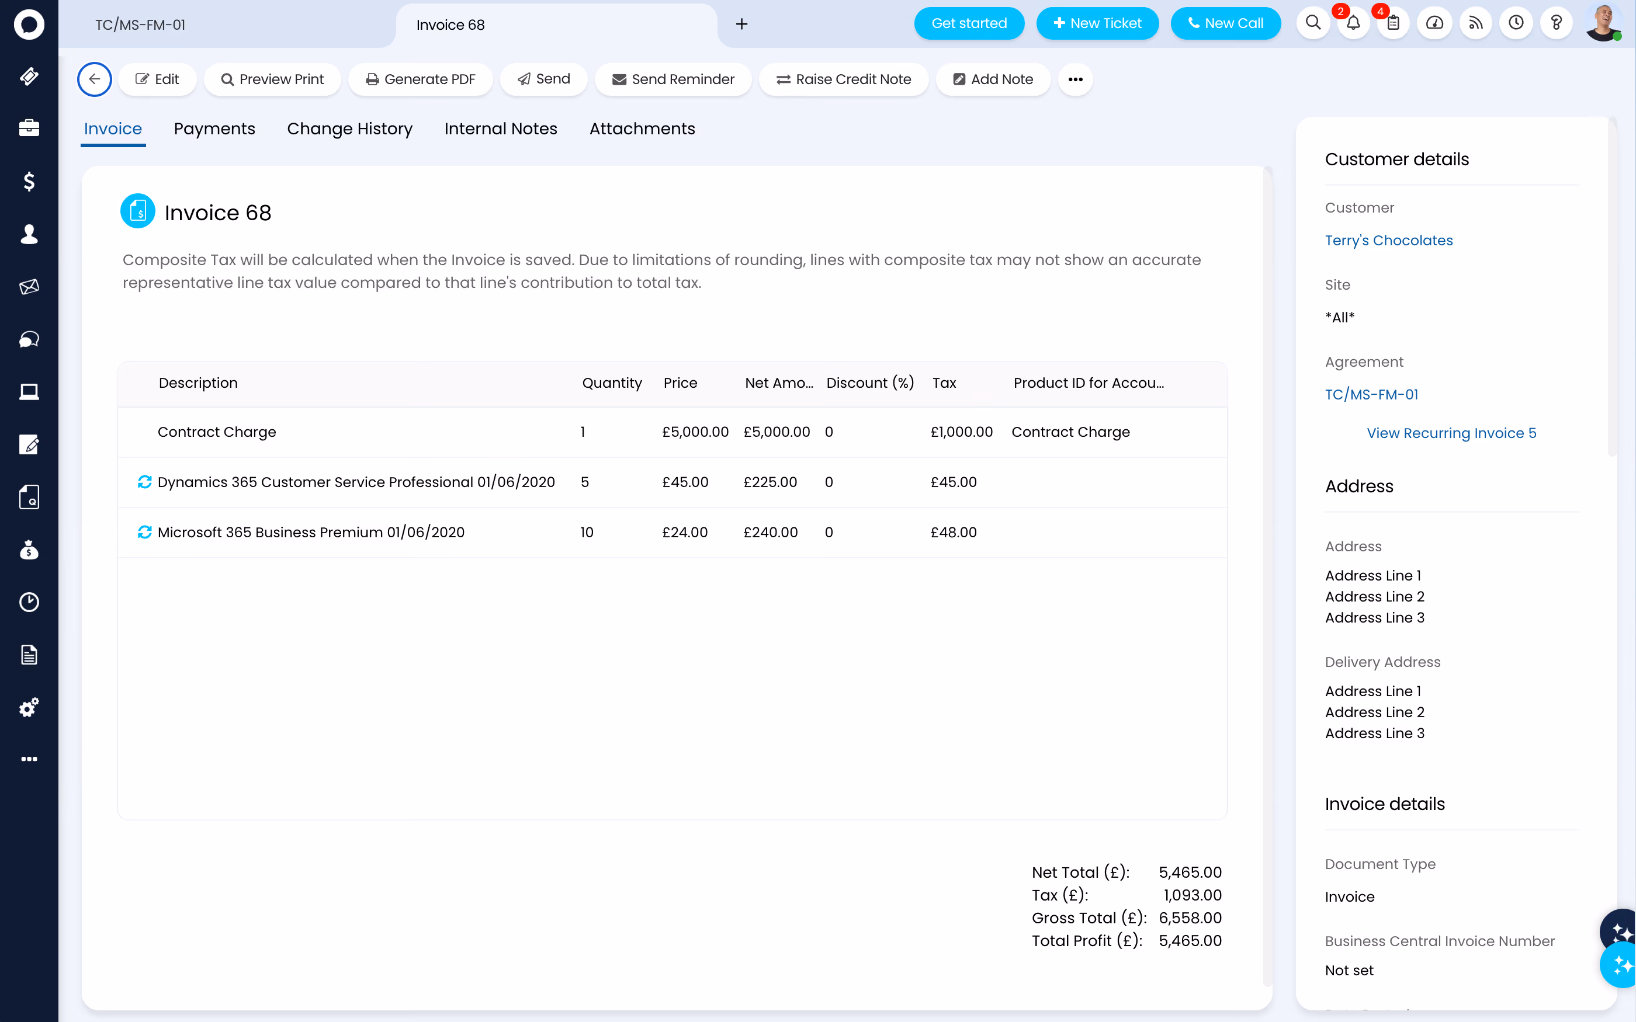Open the laptop assets icon
The width and height of the screenshot is (1636, 1022).
point(29,392)
